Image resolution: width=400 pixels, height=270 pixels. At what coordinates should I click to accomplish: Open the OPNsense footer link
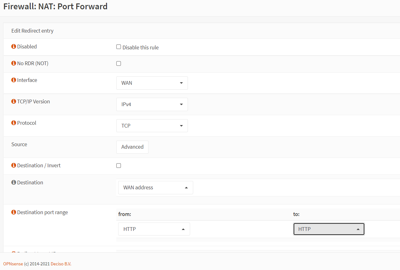13,264
